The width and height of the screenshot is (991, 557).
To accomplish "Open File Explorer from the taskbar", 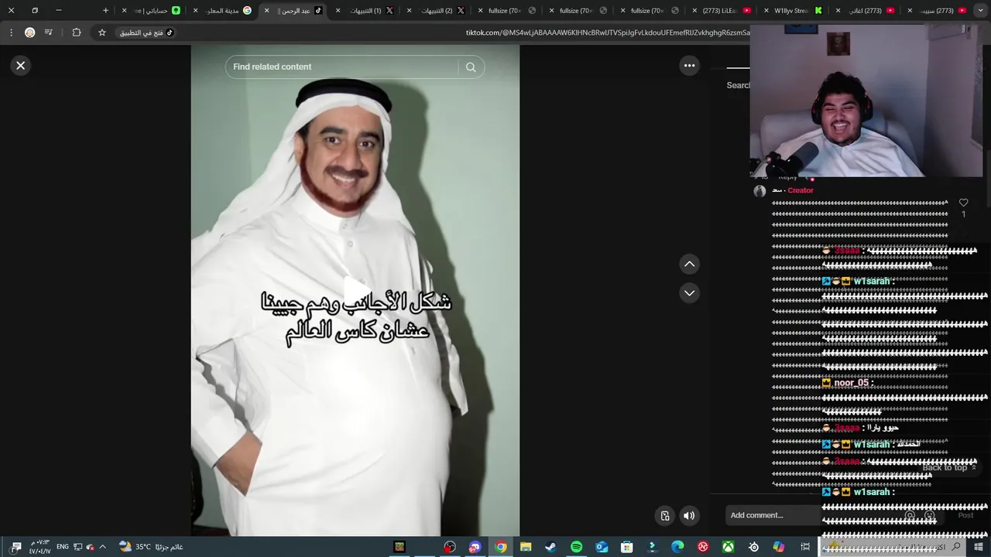I will pyautogui.click(x=526, y=547).
